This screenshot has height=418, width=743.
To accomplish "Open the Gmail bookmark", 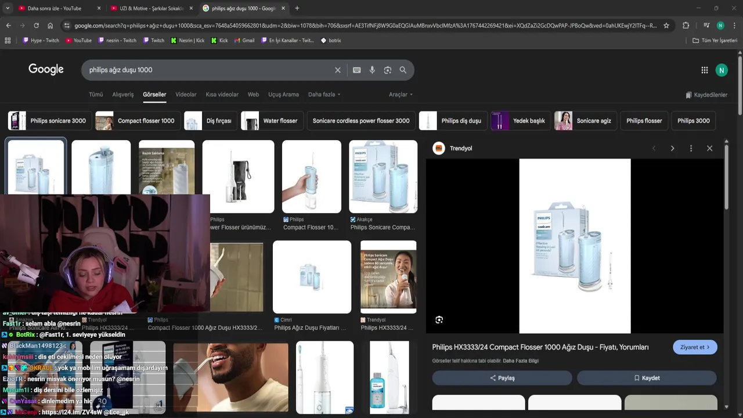I will click(x=244, y=41).
